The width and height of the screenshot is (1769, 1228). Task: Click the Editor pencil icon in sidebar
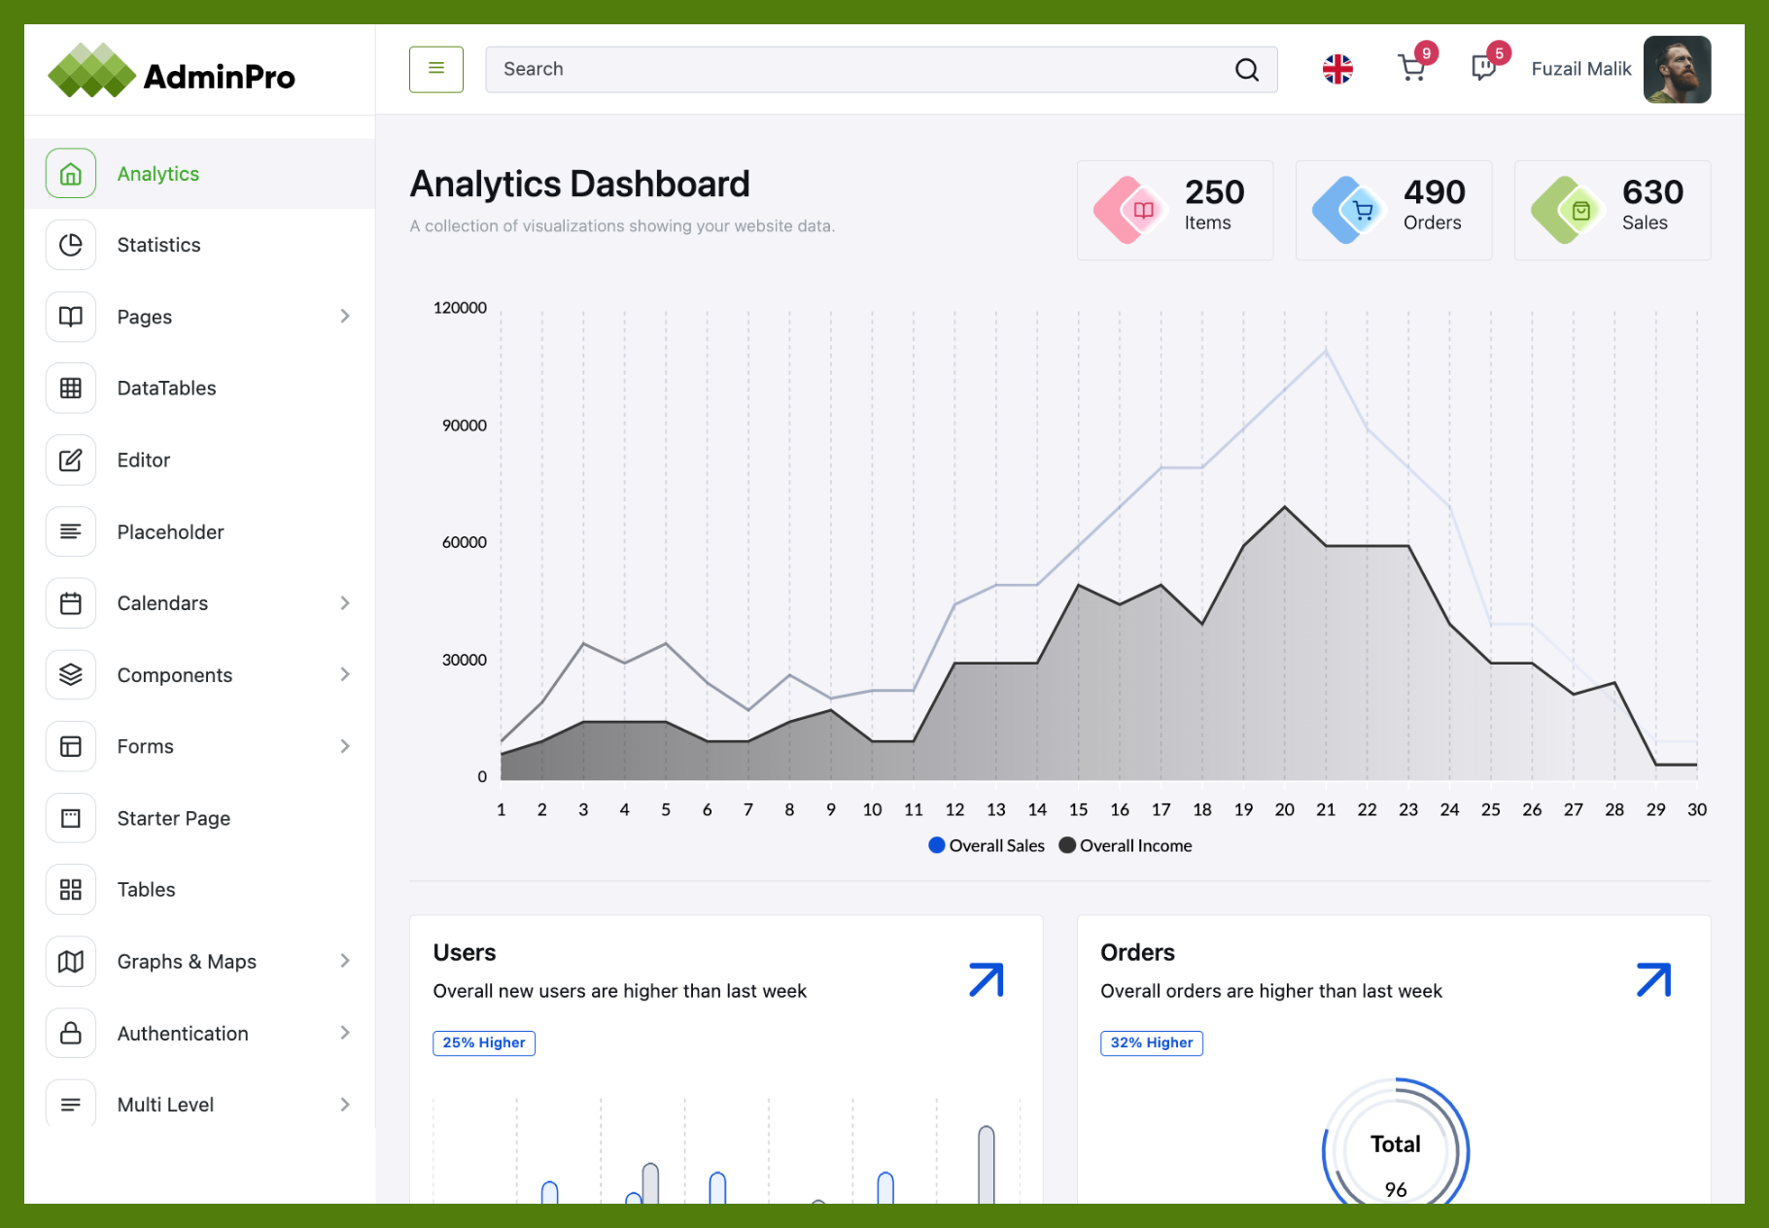pos(71,460)
